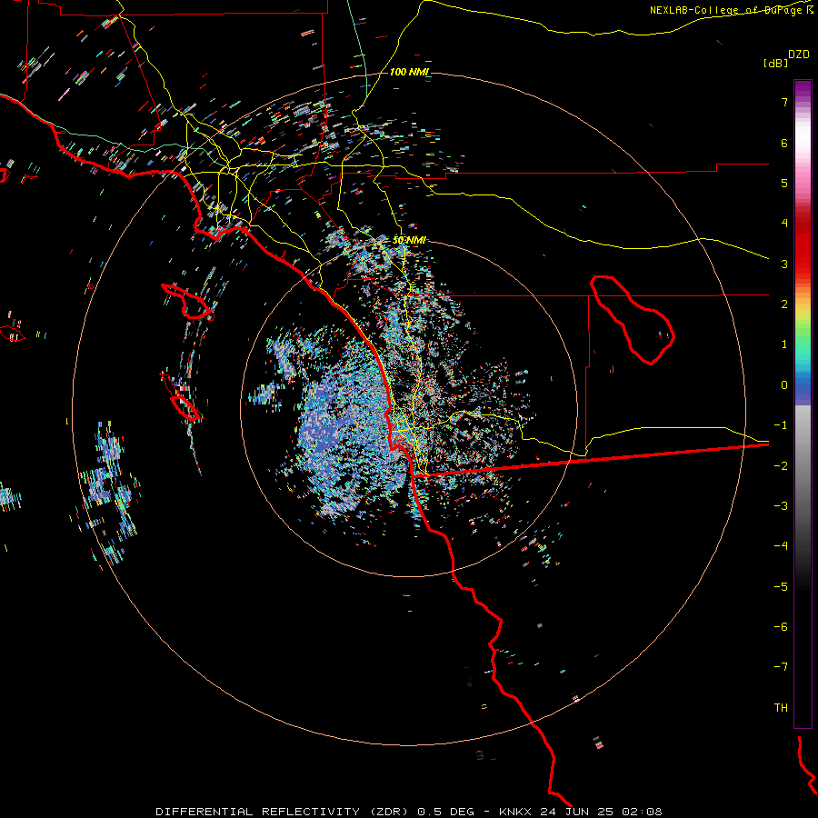Image resolution: width=818 pixels, height=818 pixels.
Task: Click the TH threshold label on legend
Action: pyautogui.click(x=781, y=708)
